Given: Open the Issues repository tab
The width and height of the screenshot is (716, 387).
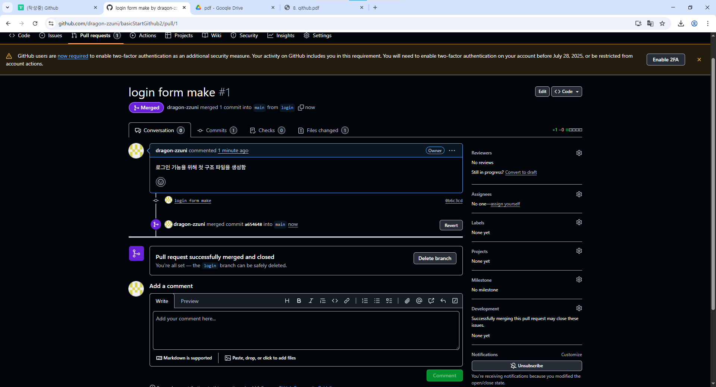Looking at the screenshot, I should [51, 35].
